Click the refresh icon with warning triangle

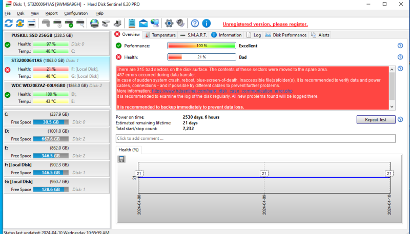(x=20, y=24)
